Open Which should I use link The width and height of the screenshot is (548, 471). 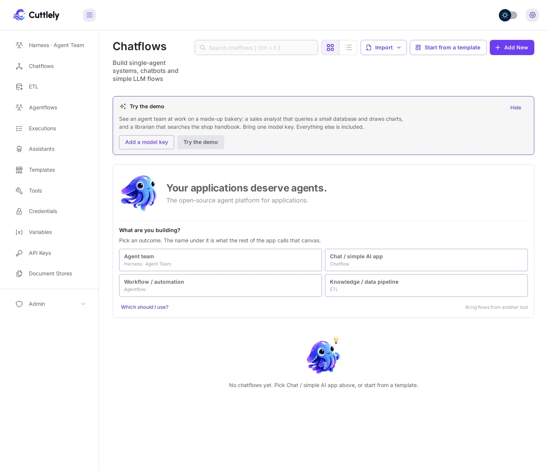click(x=145, y=307)
